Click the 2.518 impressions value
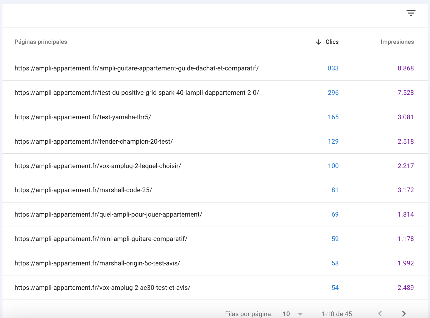 click(406, 141)
